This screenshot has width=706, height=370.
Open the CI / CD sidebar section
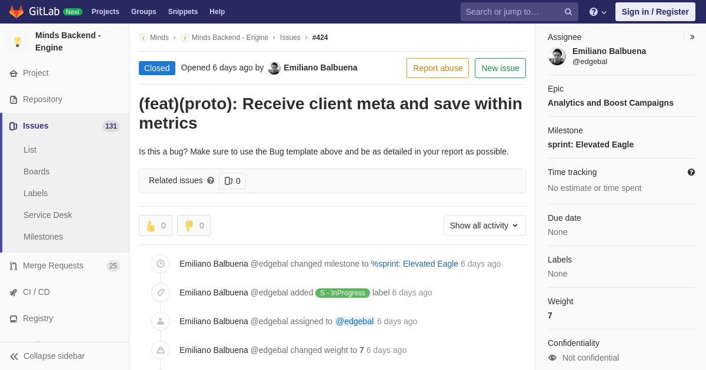point(36,292)
